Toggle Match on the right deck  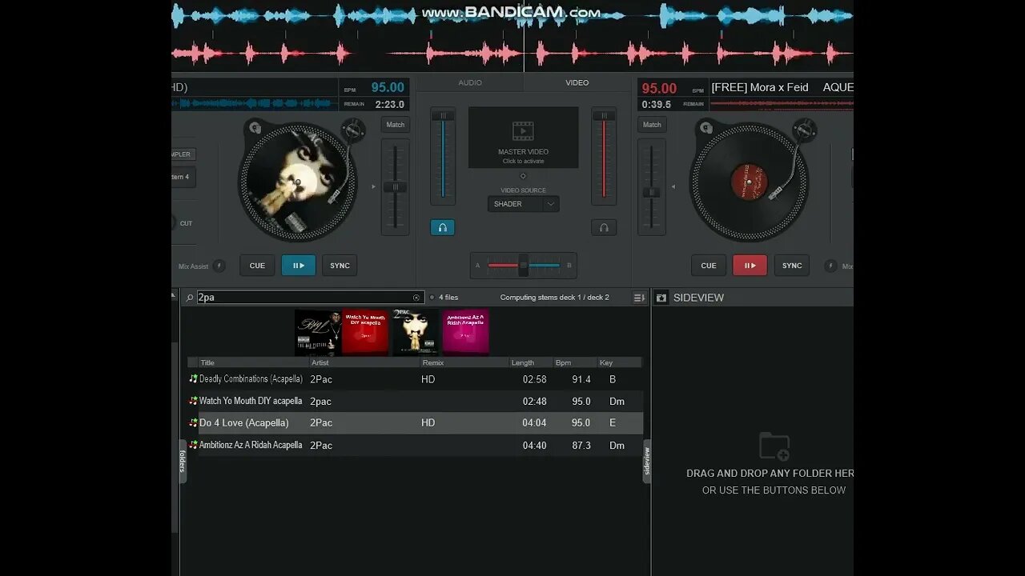click(x=652, y=125)
